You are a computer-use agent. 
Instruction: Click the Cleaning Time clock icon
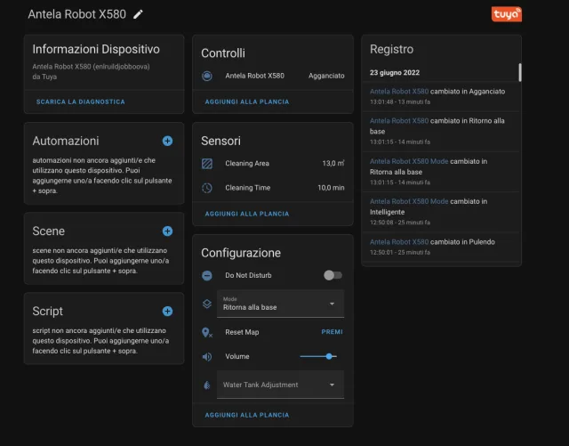tap(207, 188)
